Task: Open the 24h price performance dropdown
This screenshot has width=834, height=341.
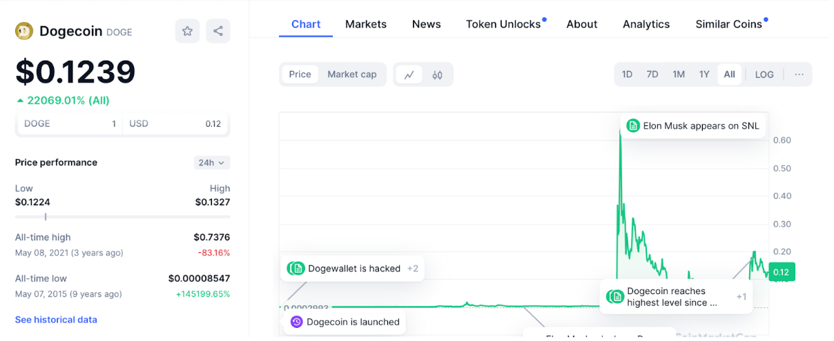Action: [211, 163]
